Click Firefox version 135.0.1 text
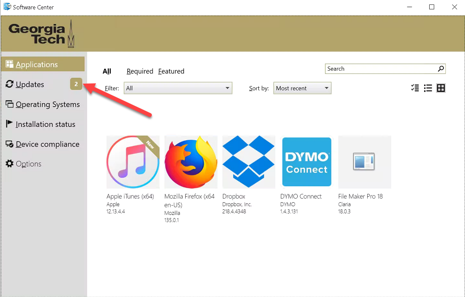Screen dimensions: 465x297 172,220
